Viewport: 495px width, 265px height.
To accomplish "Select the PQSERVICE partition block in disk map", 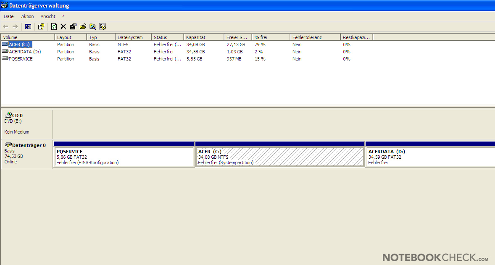I will (x=124, y=154).
